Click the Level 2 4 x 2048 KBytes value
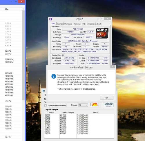The height and width of the screenshot is (141, 145). pos(93,64)
